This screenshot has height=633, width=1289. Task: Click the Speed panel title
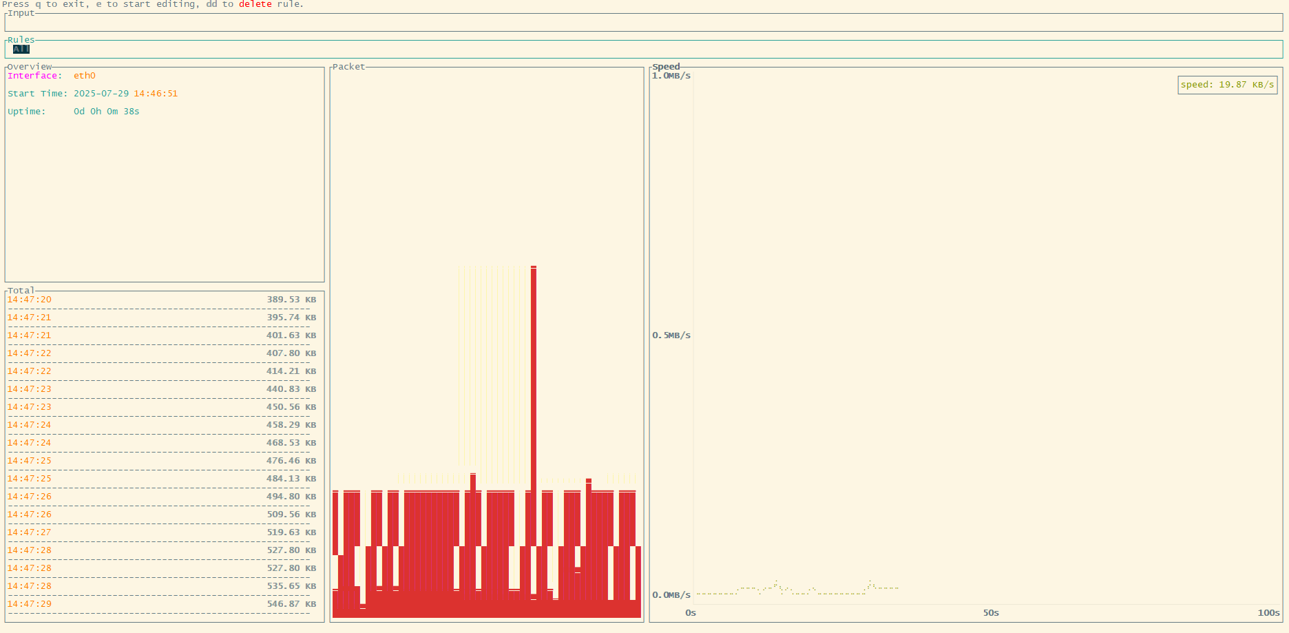[x=666, y=67]
